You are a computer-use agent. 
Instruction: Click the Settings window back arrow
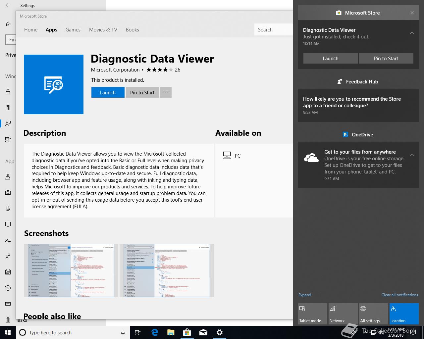pos(8,5)
